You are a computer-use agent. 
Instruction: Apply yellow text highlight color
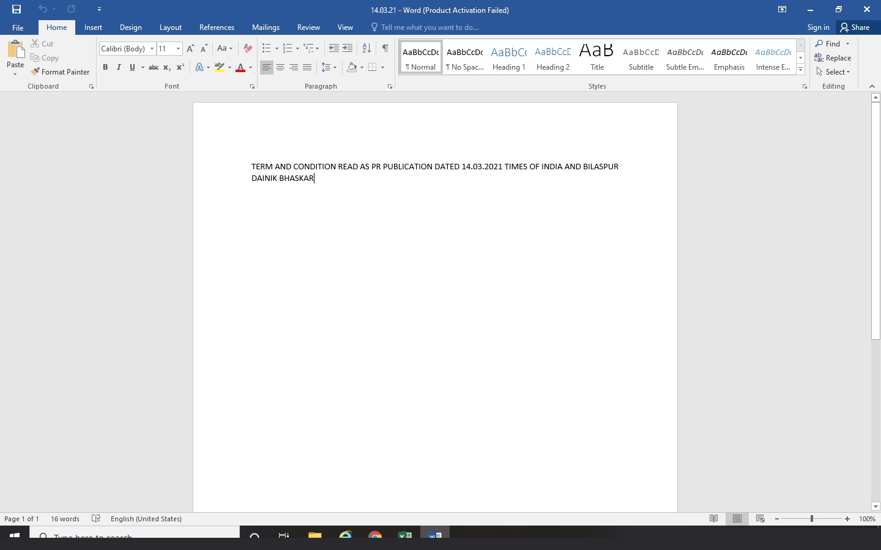click(x=220, y=67)
